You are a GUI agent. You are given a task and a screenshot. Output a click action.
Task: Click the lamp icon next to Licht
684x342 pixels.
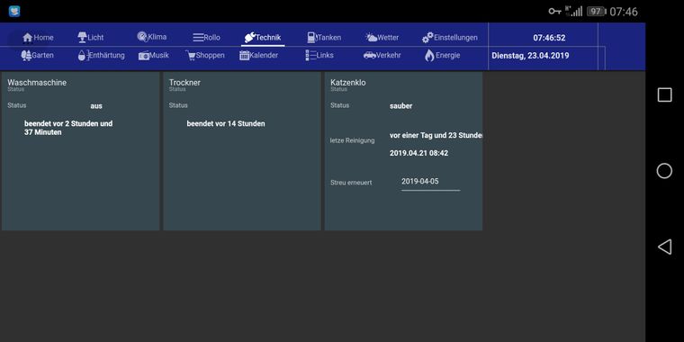tap(83, 38)
